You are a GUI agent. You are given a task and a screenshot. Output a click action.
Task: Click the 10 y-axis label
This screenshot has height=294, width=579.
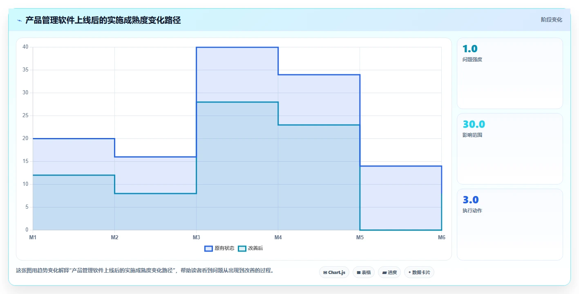coord(25,184)
